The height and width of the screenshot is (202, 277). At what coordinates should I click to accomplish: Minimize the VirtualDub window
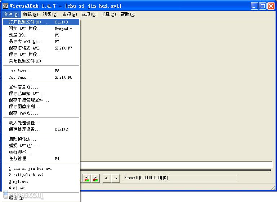254,6
